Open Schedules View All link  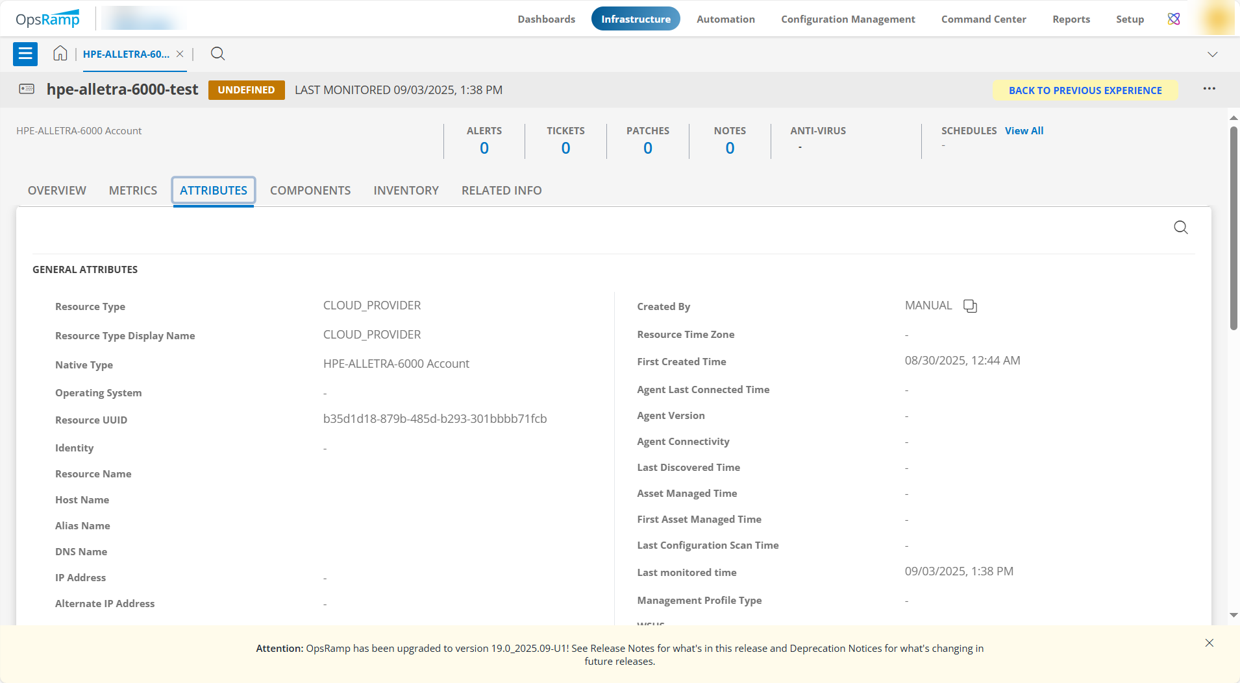(x=1024, y=130)
